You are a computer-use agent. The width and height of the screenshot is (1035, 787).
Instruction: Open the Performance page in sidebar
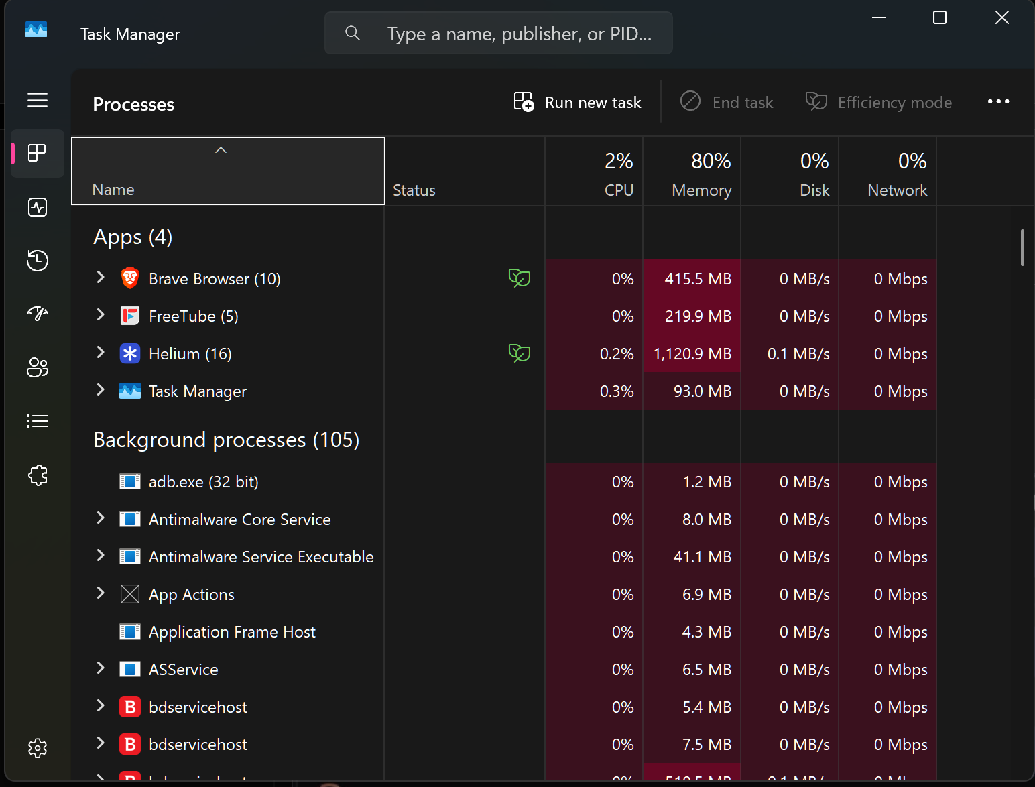point(38,207)
